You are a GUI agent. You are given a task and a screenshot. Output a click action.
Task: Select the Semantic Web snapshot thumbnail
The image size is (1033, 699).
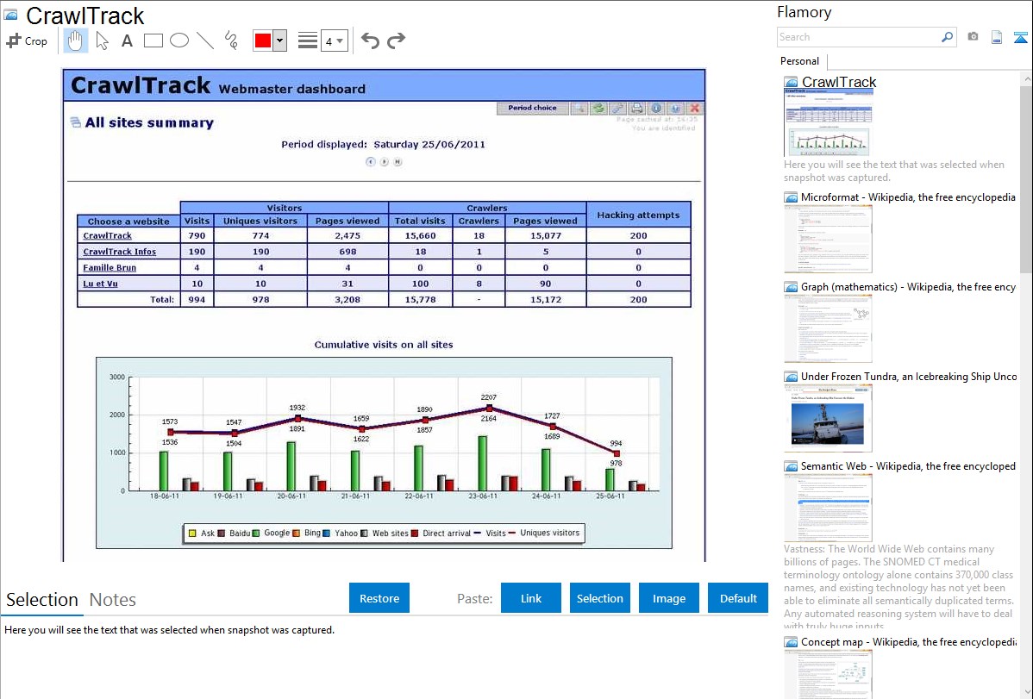(828, 508)
